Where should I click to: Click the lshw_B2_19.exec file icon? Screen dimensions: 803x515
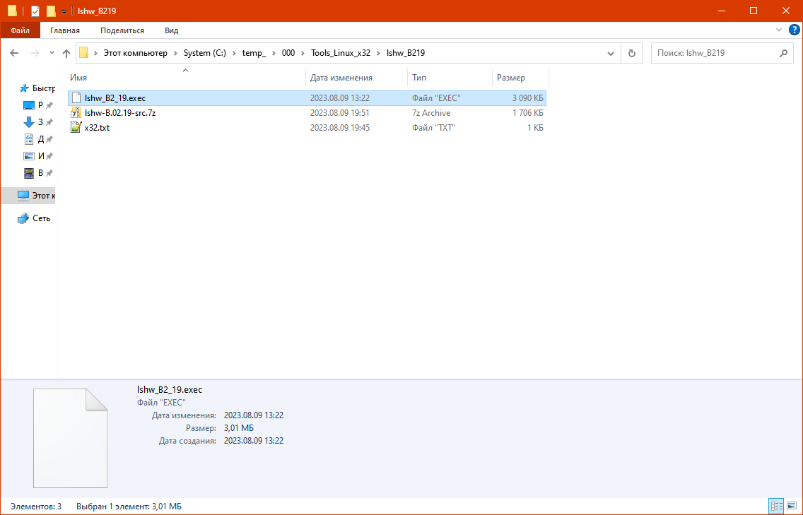pyautogui.click(x=76, y=97)
